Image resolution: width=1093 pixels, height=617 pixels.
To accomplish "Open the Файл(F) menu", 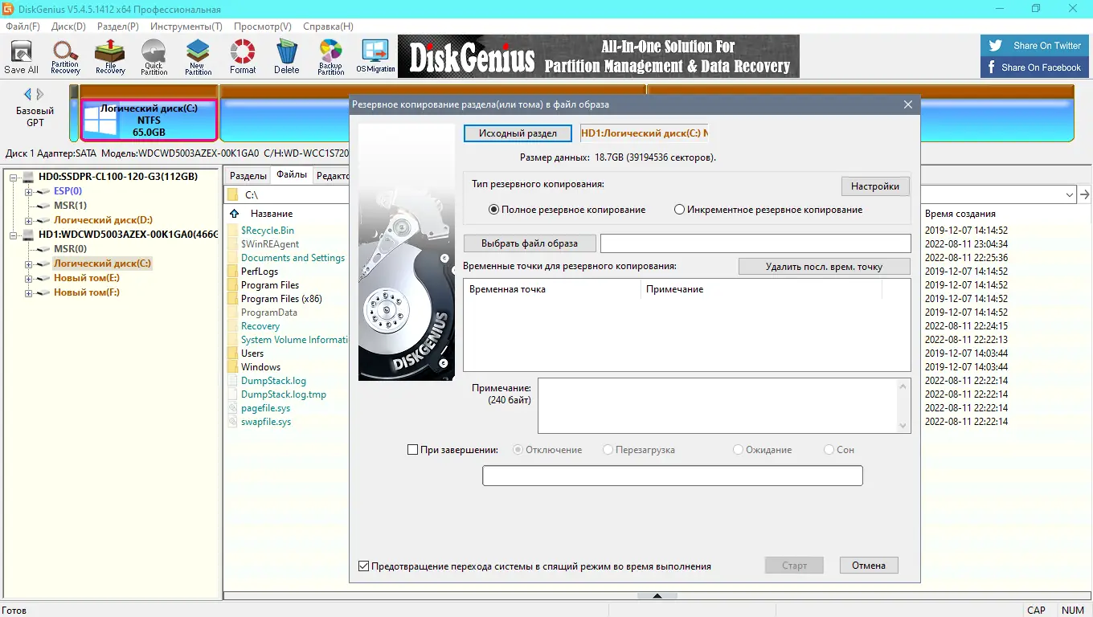I will pyautogui.click(x=23, y=27).
